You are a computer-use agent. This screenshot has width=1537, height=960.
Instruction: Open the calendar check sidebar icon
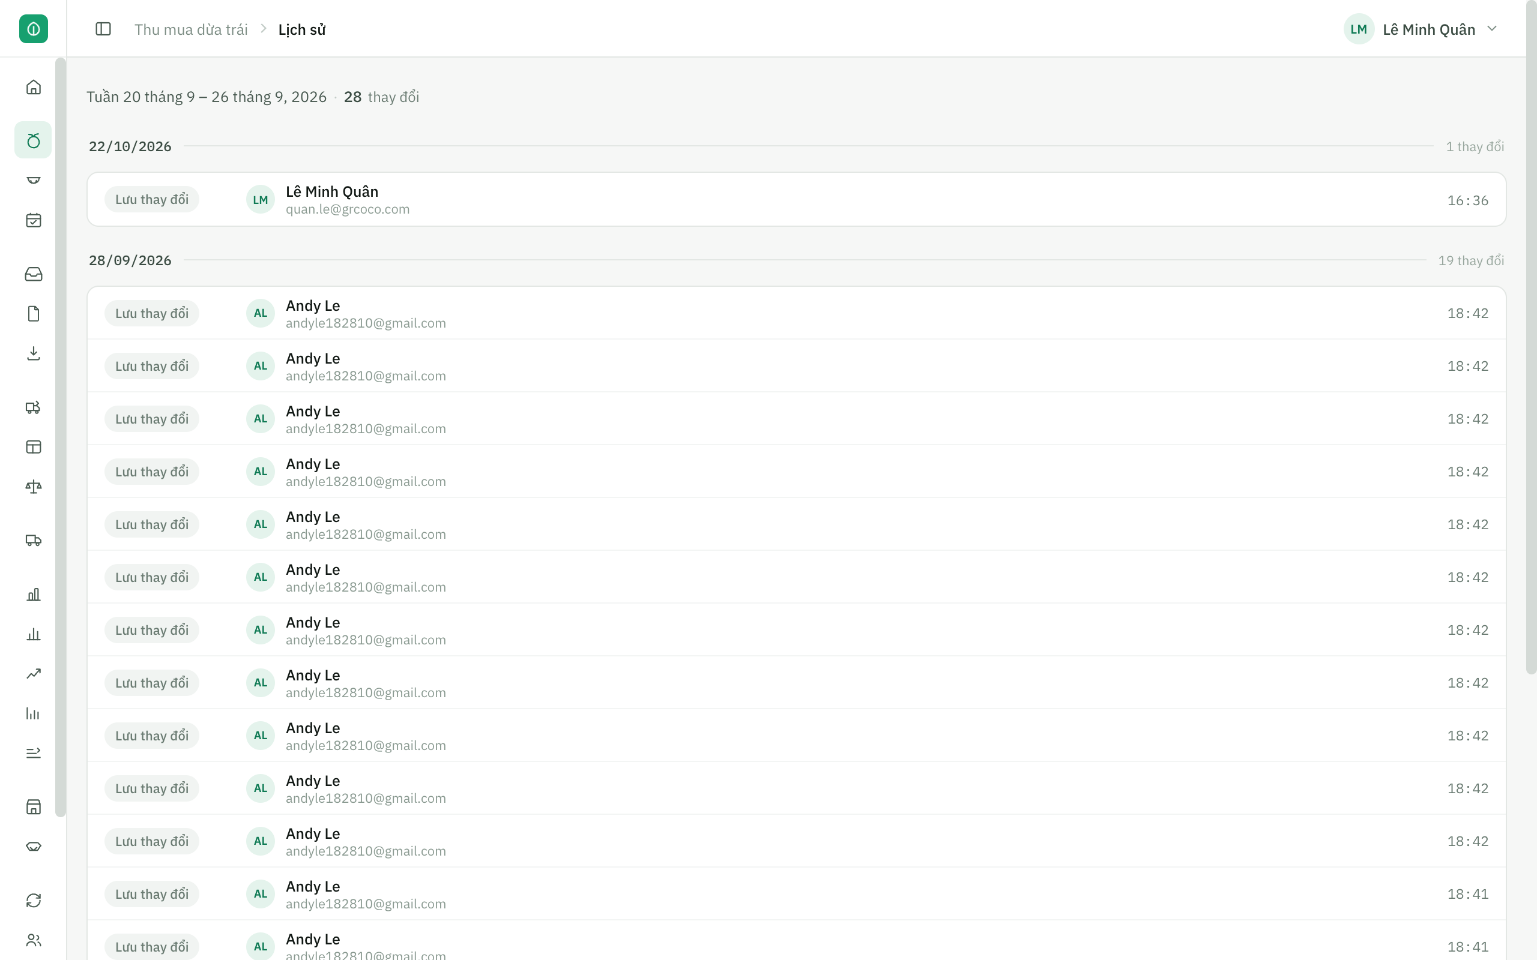pyautogui.click(x=33, y=220)
